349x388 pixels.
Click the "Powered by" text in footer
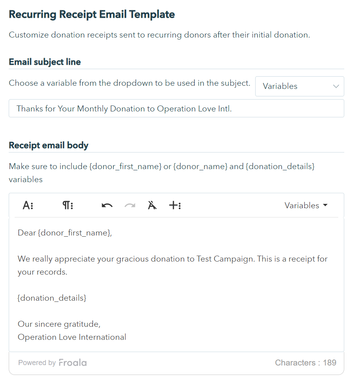(x=37, y=363)
